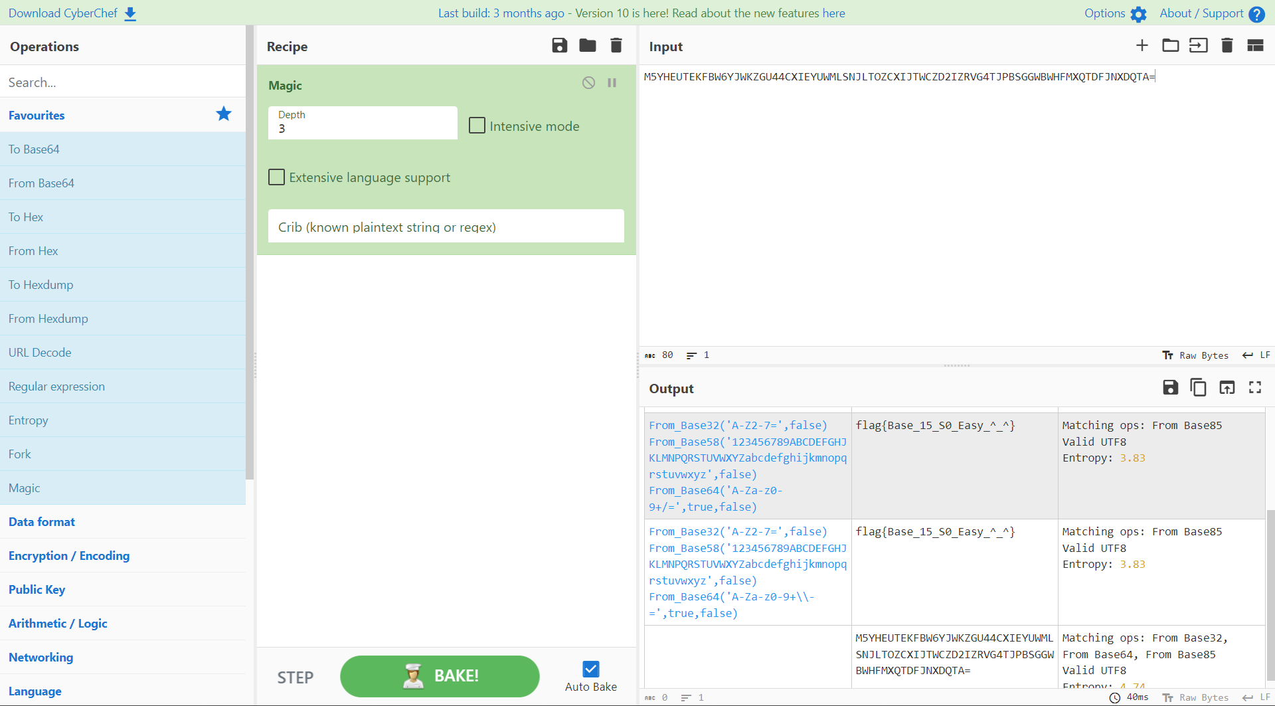The width and height of the screenshot is (1275, 706).
Task: Save the current recipe
Action: click(559, 46)
